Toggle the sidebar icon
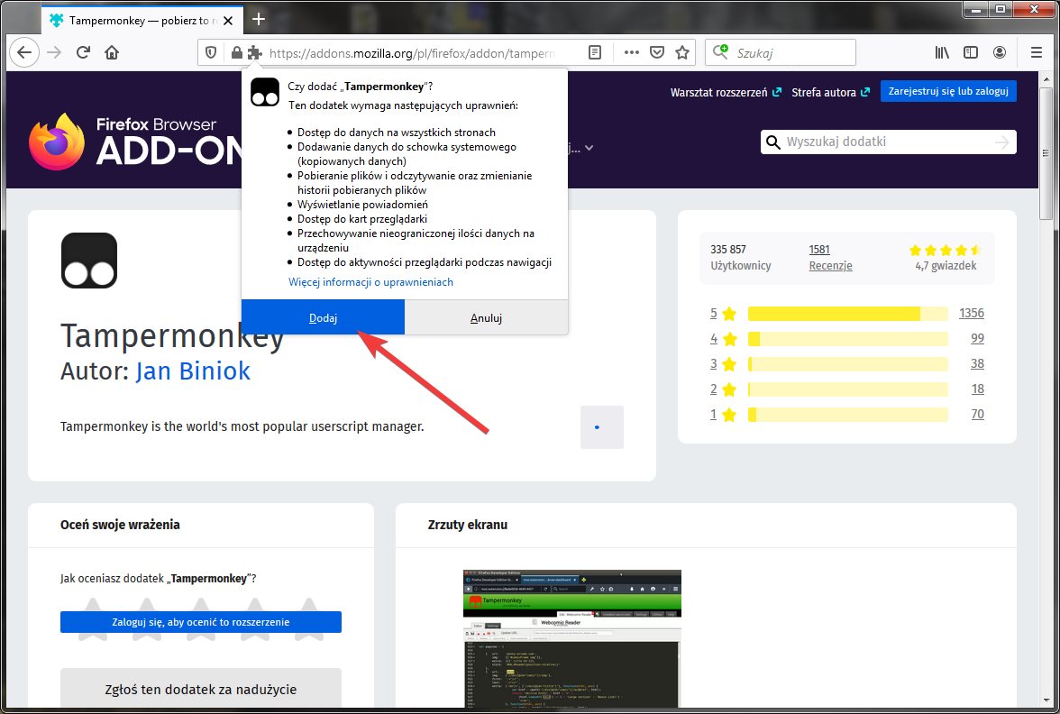This screenshot has width=1060, height=714. 971,52
